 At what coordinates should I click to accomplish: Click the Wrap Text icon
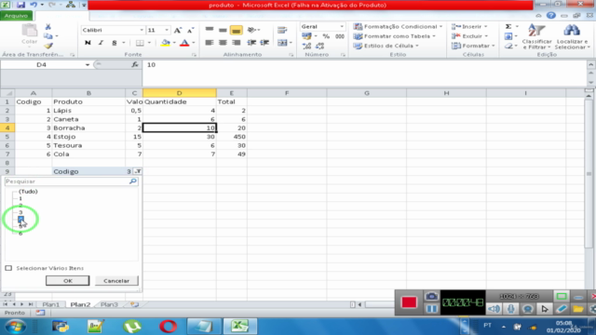pyautogui.click(x=282, y=30)
